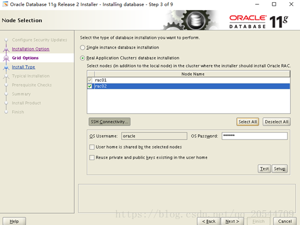Minimize the installer window

257,4
